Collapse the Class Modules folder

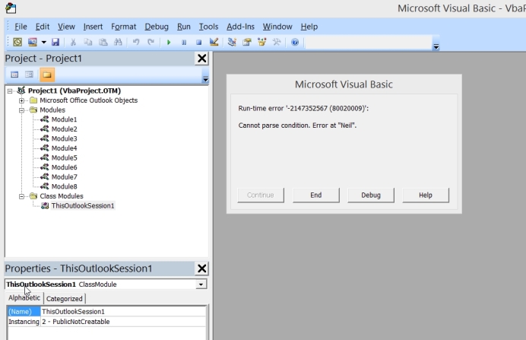tap(22, 196)
